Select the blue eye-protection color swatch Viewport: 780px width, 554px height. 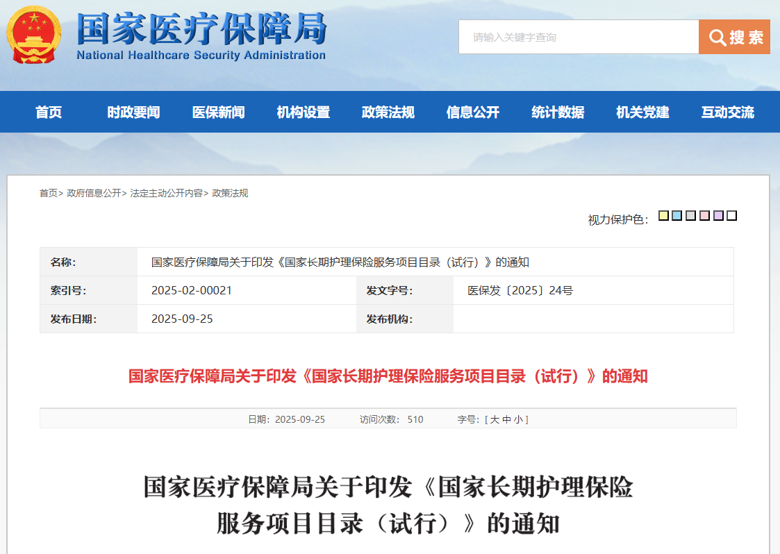pos(677,216)
